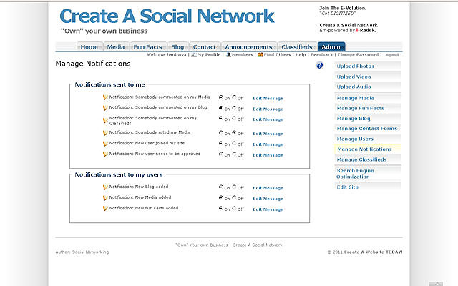Edit message for 'New user needs to be approved'
Image resolution: width=458 pixels, height=286 pixels.
coord(268,154)
